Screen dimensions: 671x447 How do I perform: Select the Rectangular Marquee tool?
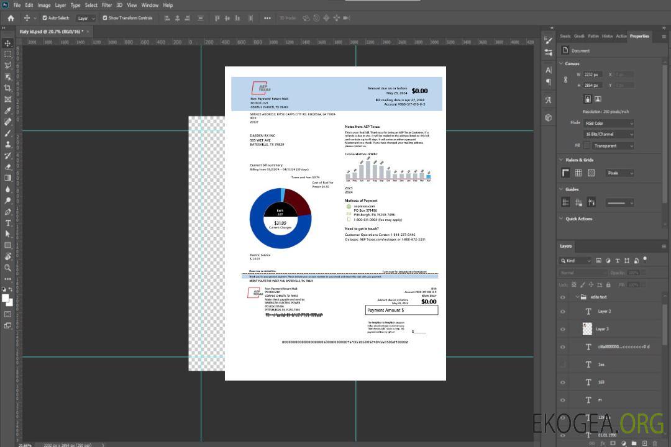[7, 55]
